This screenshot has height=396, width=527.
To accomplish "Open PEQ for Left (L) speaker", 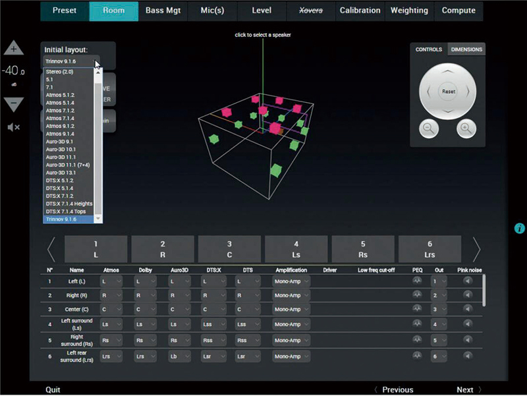I will coord(416,281).
